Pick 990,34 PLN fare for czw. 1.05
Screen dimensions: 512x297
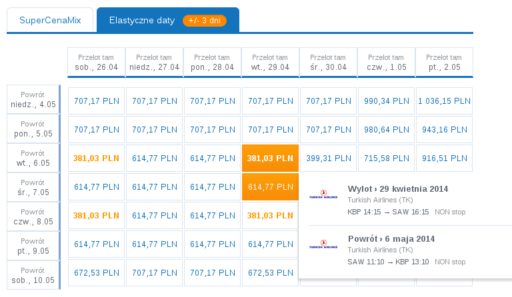pyautogui.click(x=386, y=101)
